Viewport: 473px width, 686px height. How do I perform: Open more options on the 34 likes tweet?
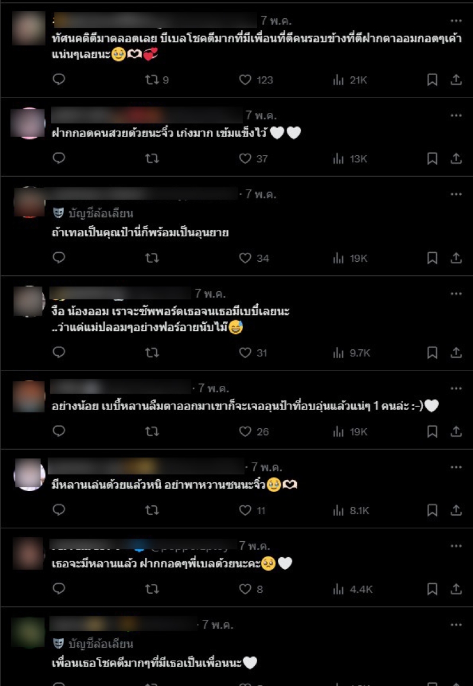click(x=456, y=194)
